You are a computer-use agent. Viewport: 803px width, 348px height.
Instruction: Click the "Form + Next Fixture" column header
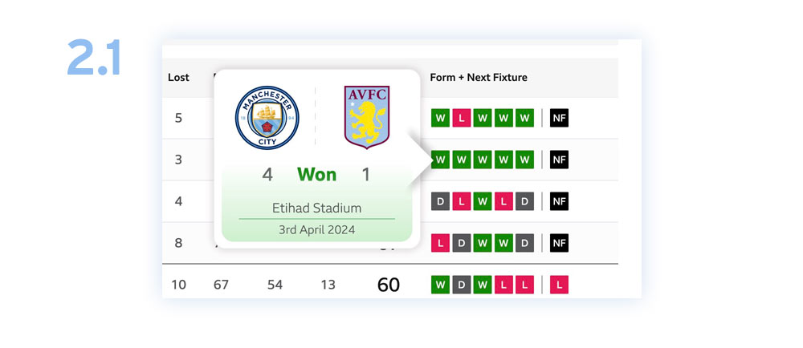(479, 78)
